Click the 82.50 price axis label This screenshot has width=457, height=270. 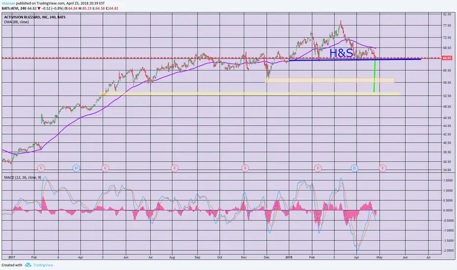447,14
